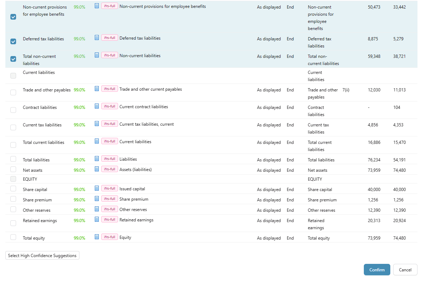
Task: Click the EQUITY section row checkbox
Action: [x=13, y=179]
